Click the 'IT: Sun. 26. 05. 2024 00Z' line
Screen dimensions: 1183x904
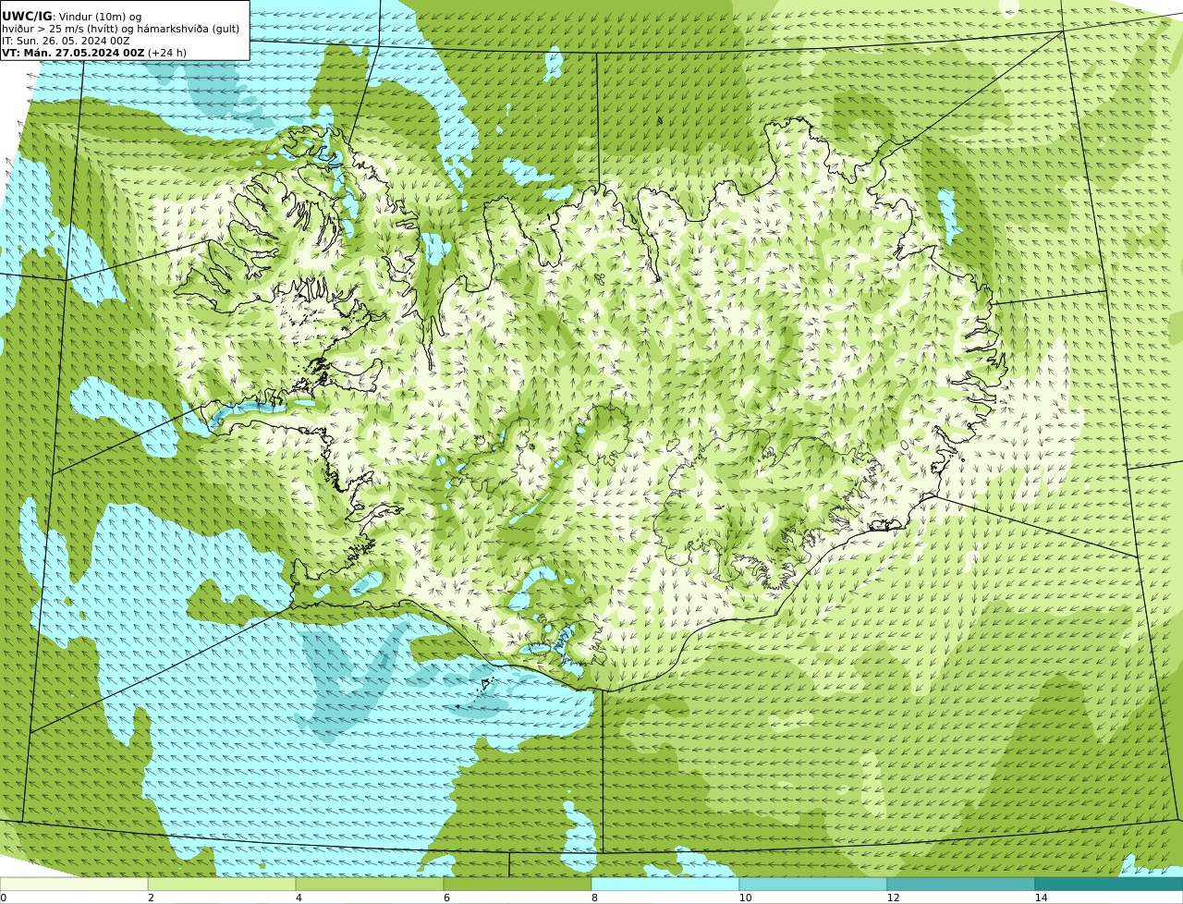(66, 41)
